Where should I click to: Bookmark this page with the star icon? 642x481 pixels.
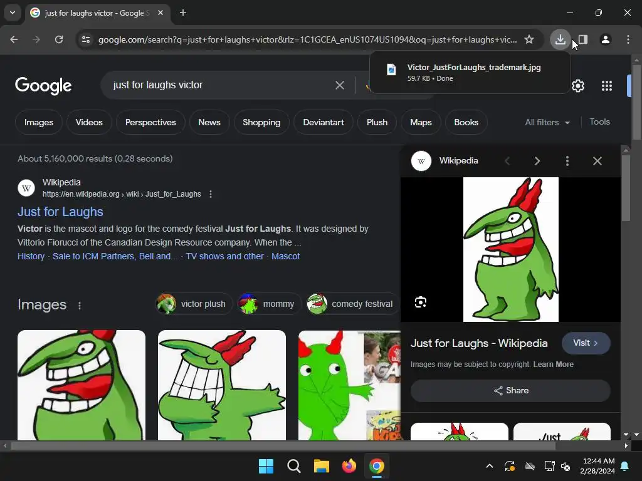tap(529, 39)
